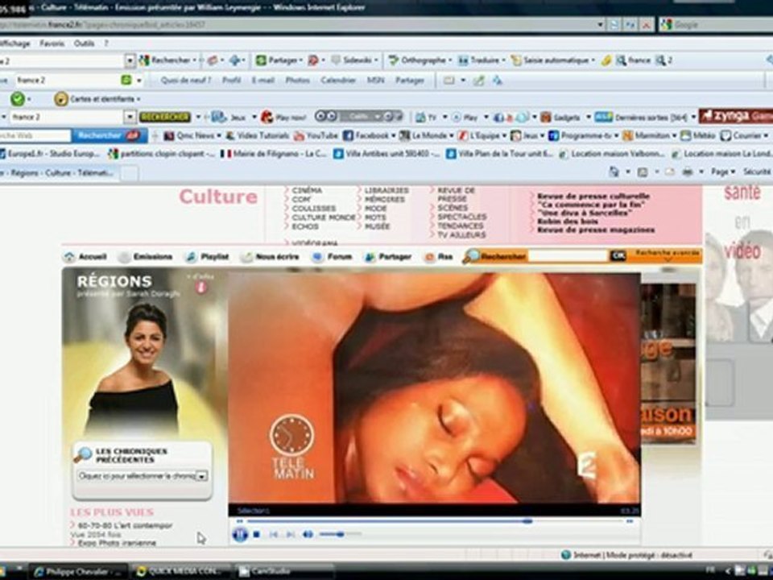Image resolution: width=773 pixels, height=580 pixels.
Task: Switch to the Régions Culture Télématin tab
Action: point(58,172)
